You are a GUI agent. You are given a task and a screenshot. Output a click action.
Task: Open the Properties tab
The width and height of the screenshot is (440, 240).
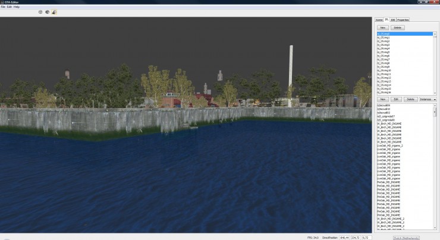click(403, 20)
